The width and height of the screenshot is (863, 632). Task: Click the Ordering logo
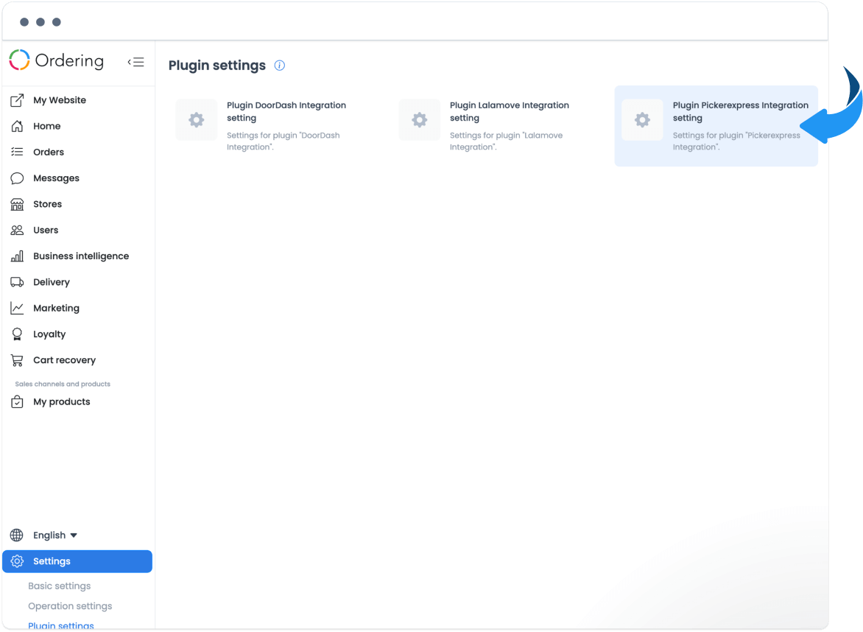(56, 60)
